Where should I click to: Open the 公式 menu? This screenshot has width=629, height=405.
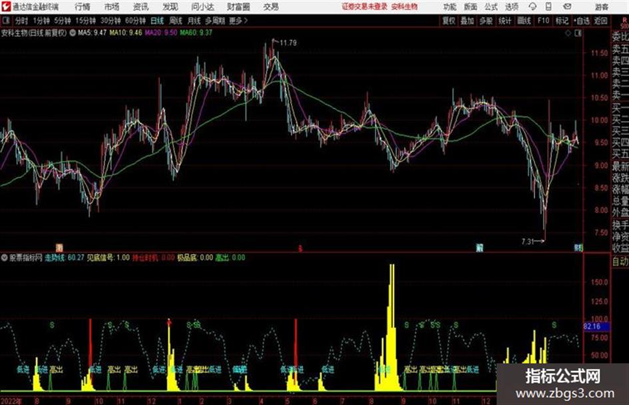coord(491,7)
